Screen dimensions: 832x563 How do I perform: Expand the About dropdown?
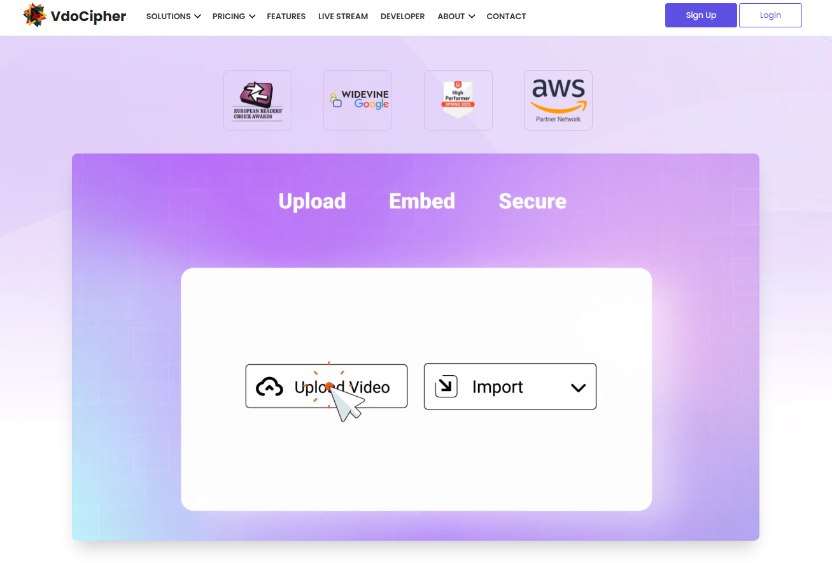[456, 16]
